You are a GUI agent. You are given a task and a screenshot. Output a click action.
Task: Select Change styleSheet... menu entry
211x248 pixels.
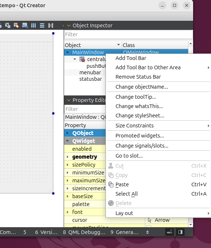159,116
